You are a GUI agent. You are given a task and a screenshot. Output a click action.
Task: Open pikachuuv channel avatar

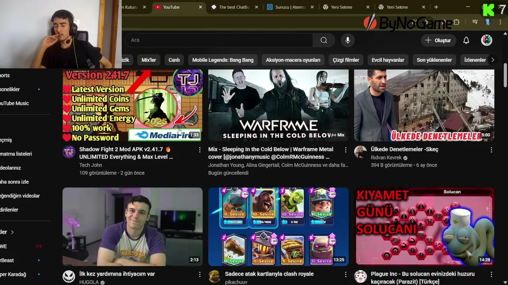(215, 277)
